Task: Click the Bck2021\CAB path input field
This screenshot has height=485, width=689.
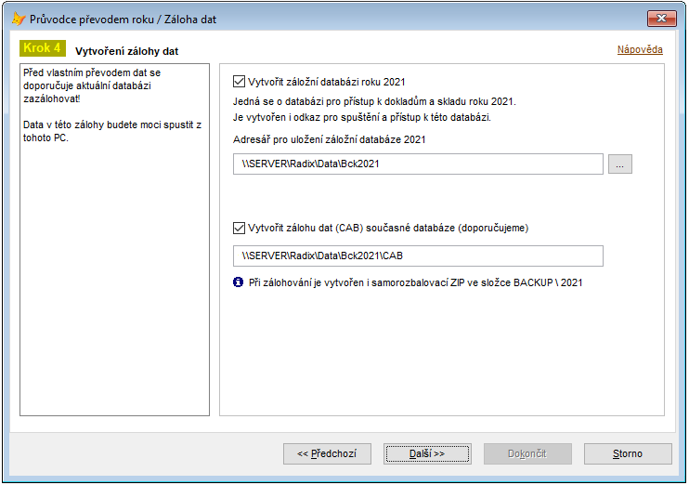Action: 418,256
